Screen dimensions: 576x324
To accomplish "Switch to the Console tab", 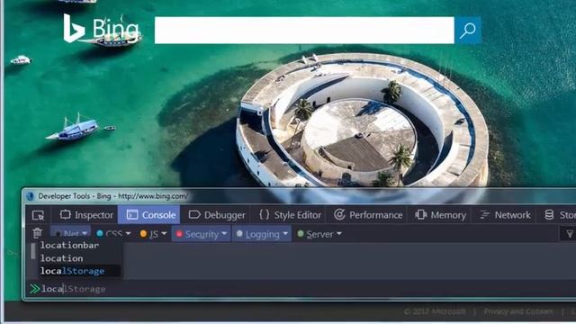I will 149,215.
